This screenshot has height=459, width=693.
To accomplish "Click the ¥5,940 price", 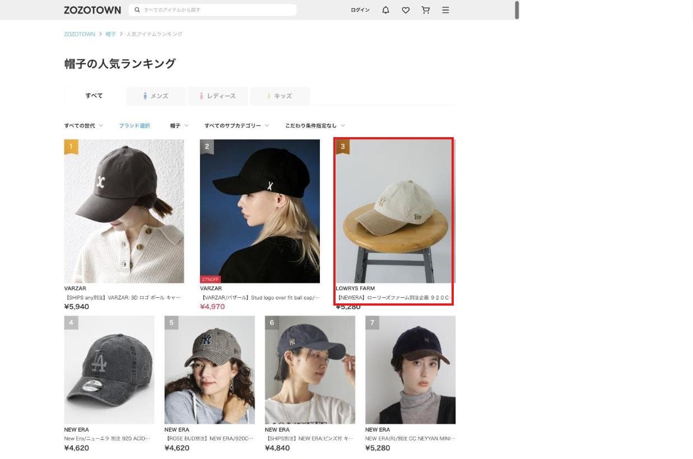I will pos(77,307).
